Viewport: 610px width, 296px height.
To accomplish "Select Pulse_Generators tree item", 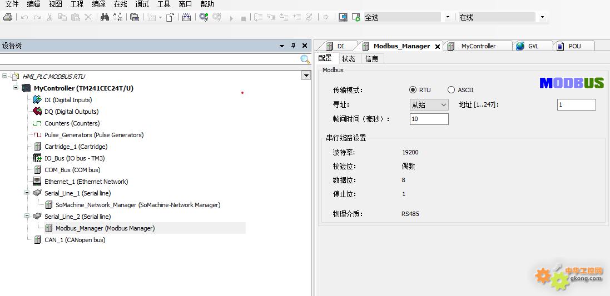I will pos(94,135).
